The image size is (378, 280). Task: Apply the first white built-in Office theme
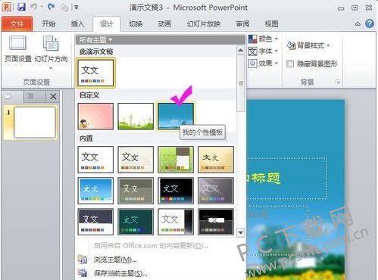[x=95, y=160]
